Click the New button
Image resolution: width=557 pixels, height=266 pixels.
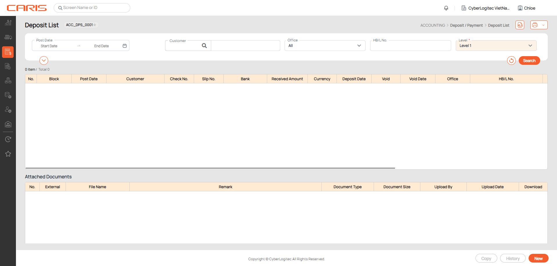click(x=538, y=258)
